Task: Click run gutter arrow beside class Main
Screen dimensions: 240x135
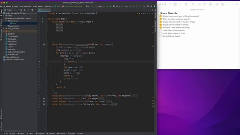Action: point(43,19)
